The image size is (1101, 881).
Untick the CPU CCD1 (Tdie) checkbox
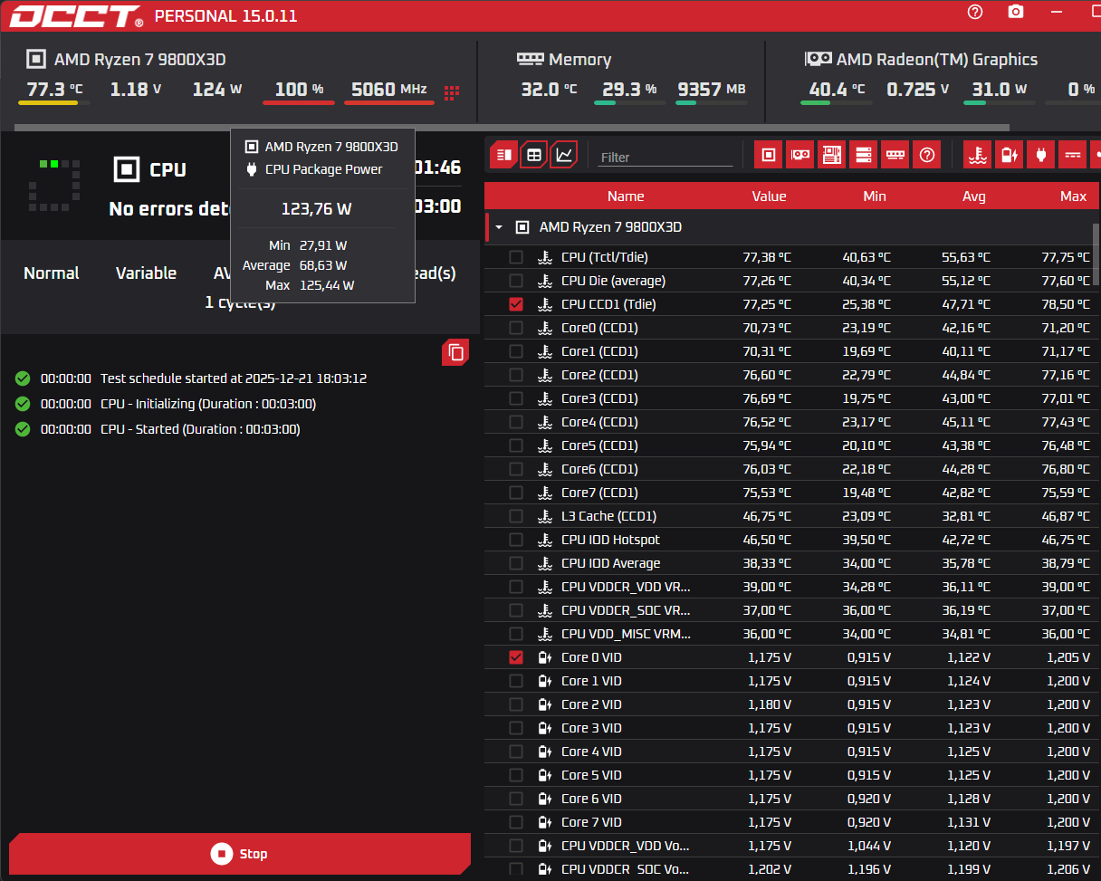pyautogui.click(x=516, y=304)
